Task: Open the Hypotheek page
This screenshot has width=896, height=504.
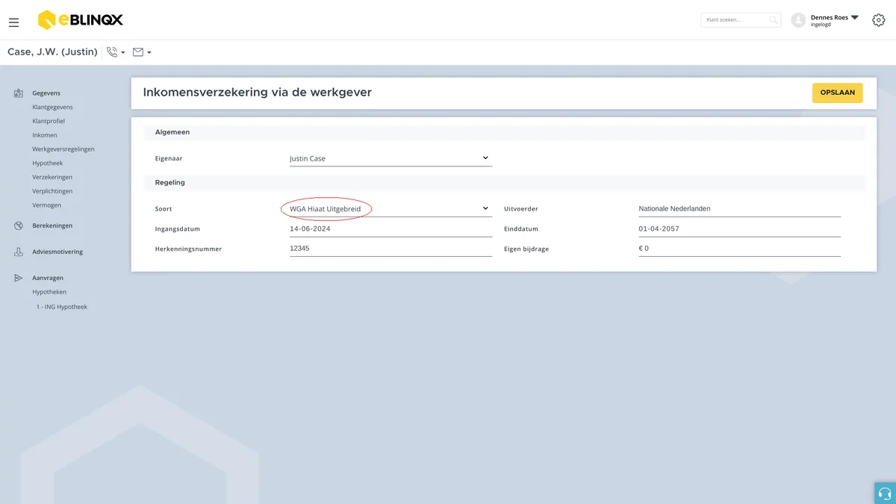Action: (x=48, y=163)
